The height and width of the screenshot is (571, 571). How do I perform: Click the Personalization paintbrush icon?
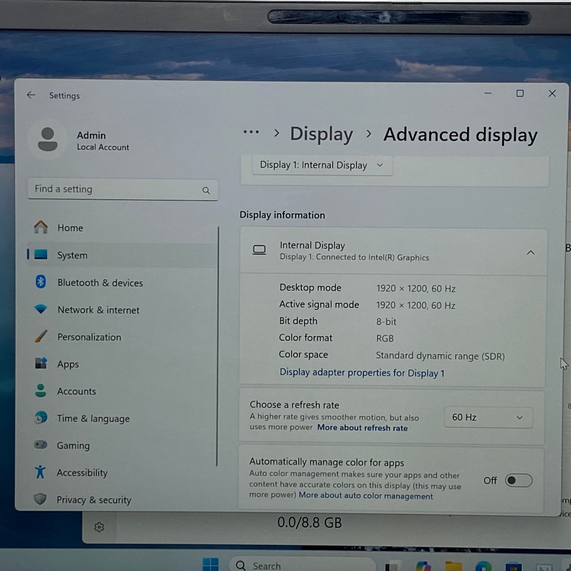pos(41,336)
